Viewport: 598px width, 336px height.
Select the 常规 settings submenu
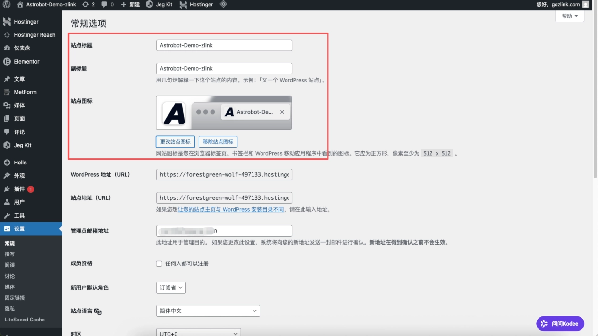click(x=9, y=244)
